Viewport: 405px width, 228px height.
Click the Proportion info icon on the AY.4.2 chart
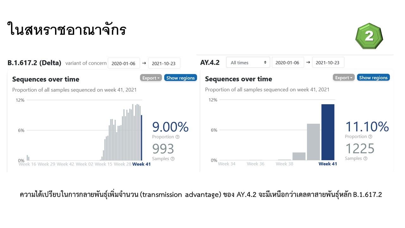[x=370, y=136]
